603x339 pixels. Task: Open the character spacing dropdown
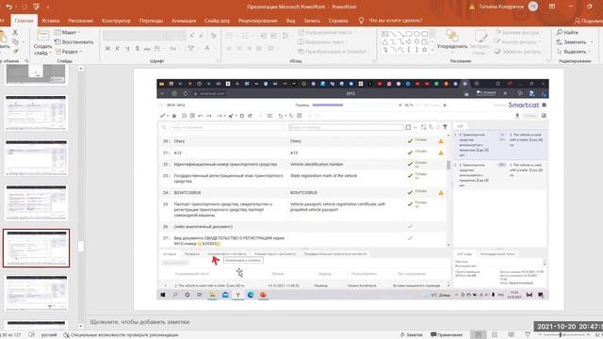coord(158,48)
